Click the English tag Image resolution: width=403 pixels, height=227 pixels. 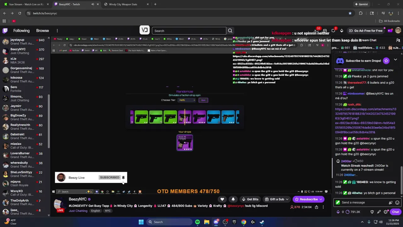(96, 211)
